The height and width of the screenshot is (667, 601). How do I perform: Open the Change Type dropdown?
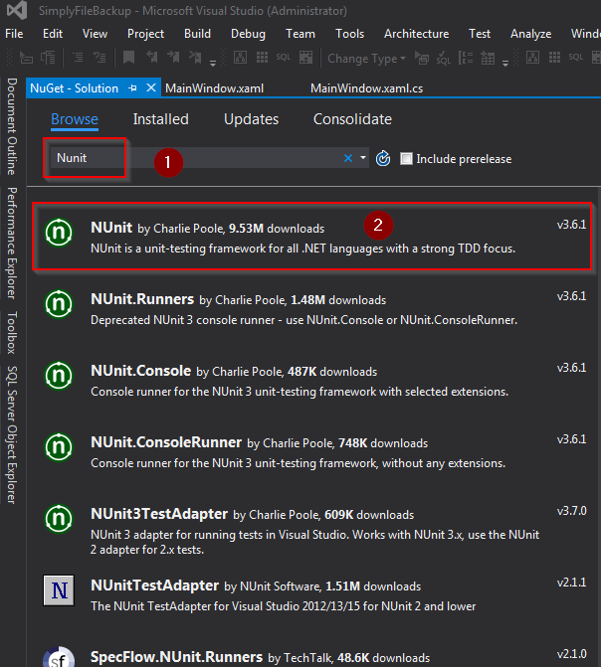click(x=366, y=59)
